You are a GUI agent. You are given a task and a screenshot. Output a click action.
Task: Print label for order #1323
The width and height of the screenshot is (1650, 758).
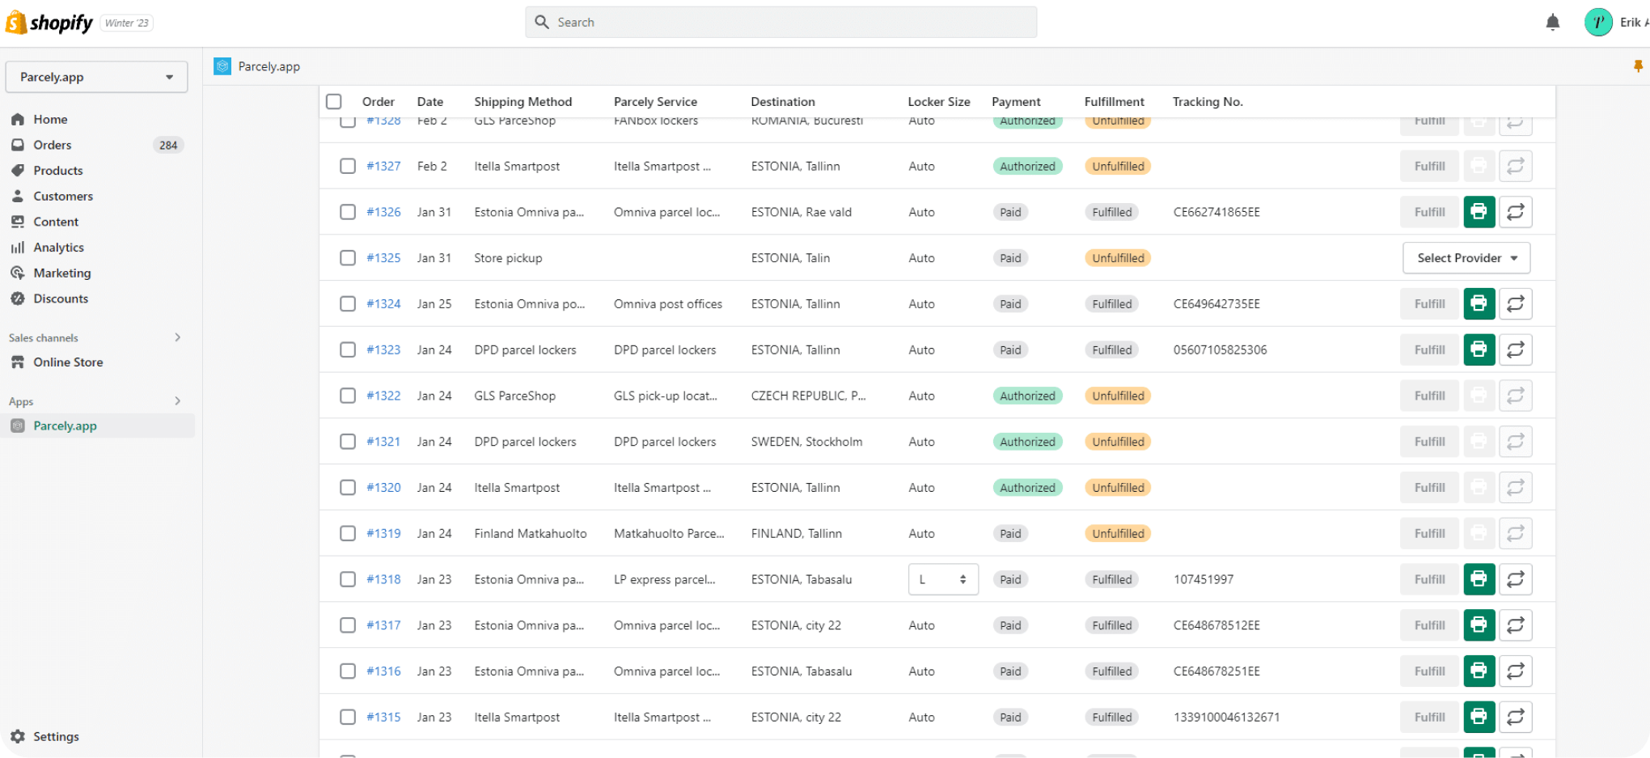click(1479, 349)
